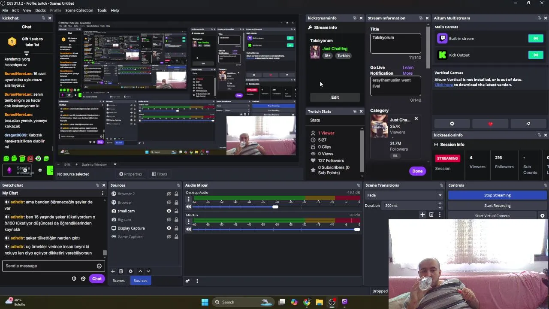Focus the stream Title text field
549x309 pixels.
395,43
